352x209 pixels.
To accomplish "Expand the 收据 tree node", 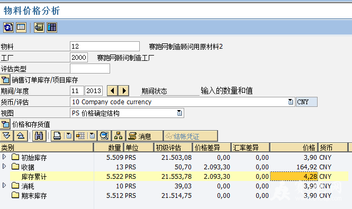I will click(x=4, y=166).
